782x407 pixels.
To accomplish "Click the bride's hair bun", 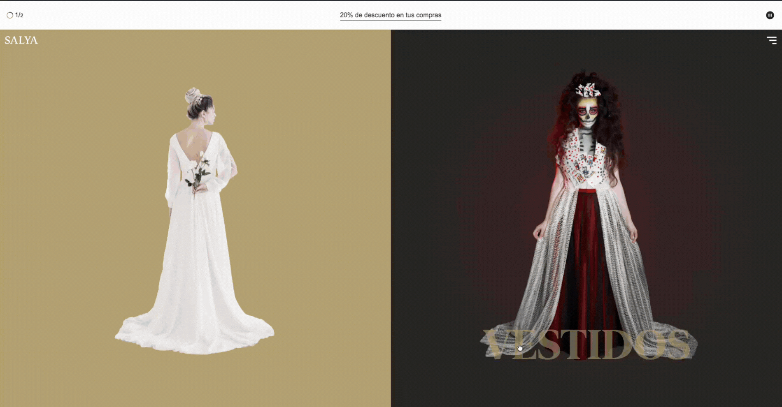I will (192, 95).
